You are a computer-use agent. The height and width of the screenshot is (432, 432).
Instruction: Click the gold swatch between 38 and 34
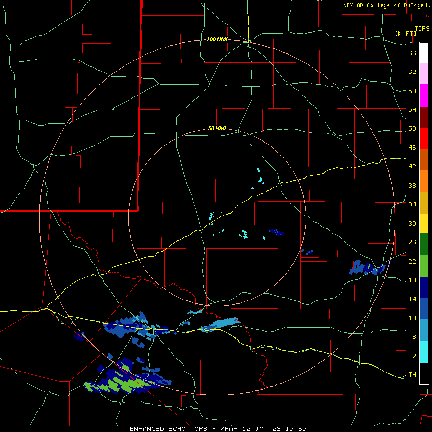pyautogui.click(x=424, y=203)
